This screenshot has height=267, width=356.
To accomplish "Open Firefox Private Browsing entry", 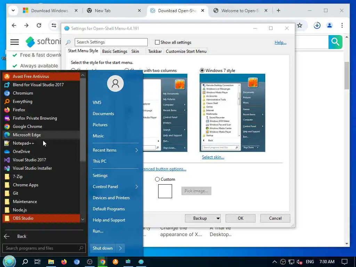I will click(41, 118).
